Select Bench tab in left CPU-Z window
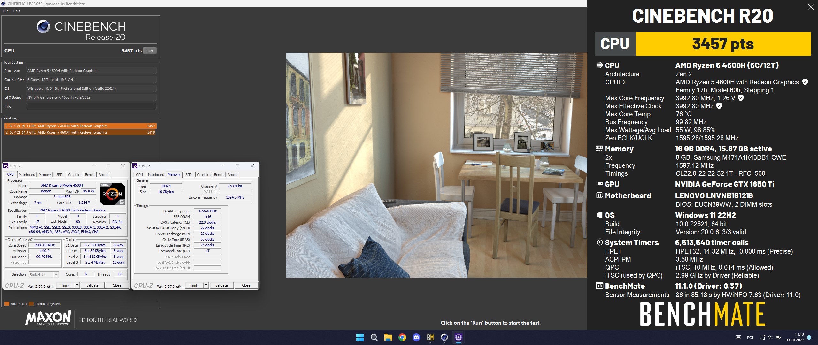Viewport: 818px width, 345px height. [90, 175]
